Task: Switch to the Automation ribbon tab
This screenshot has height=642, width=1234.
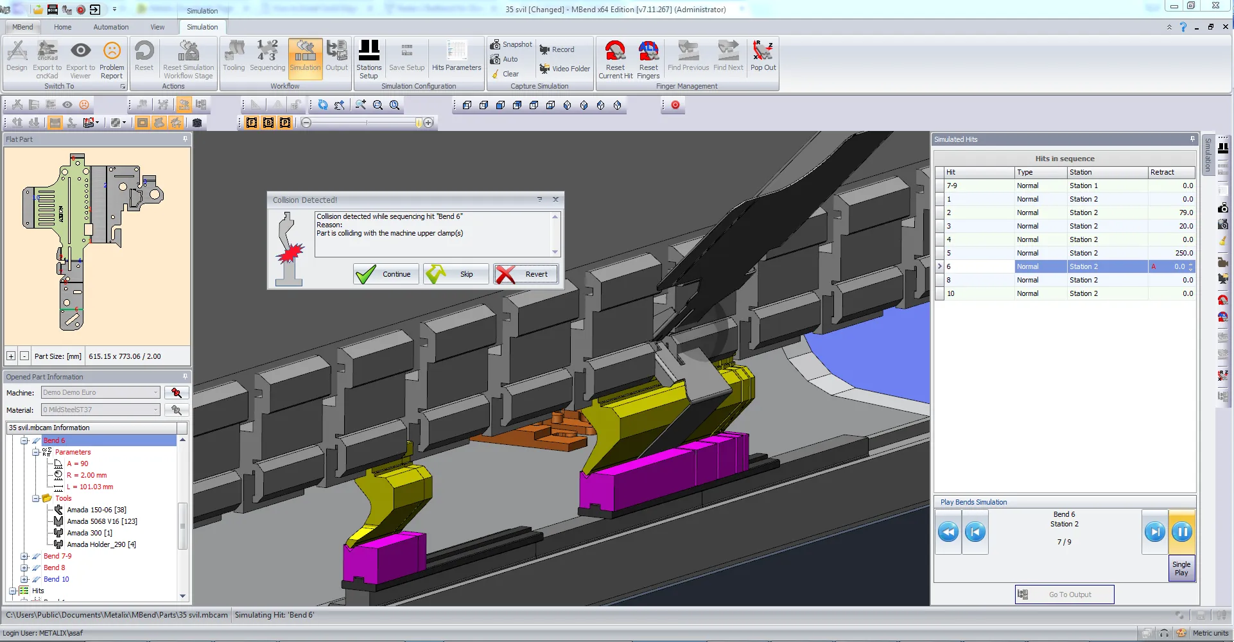Action: pos(110,27)
